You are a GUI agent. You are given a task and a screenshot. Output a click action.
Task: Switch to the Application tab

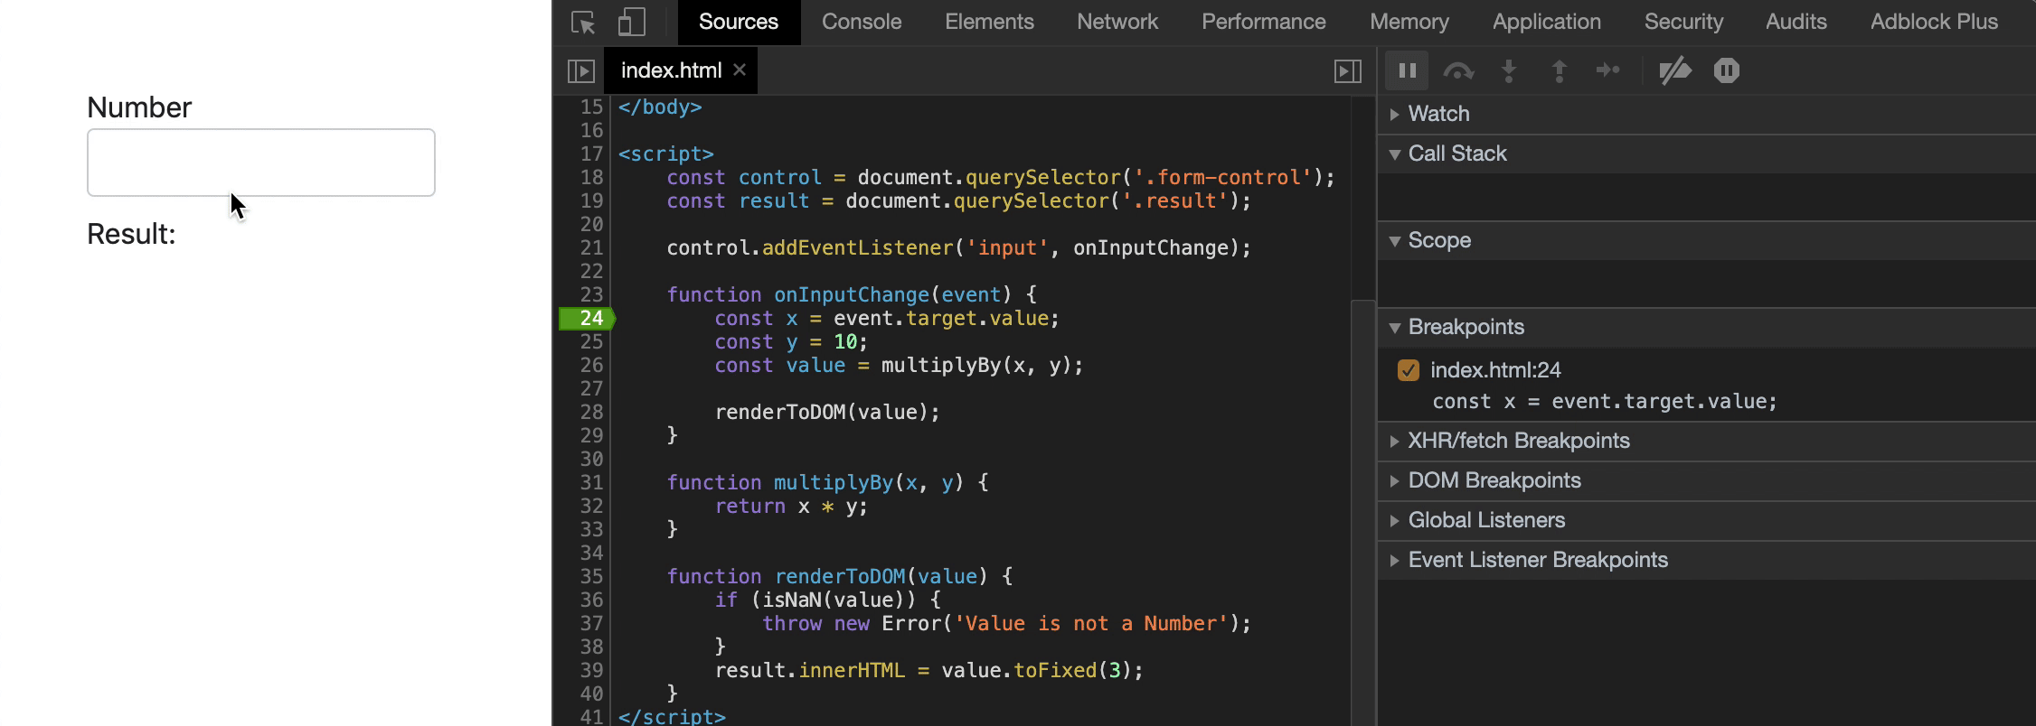(x=1547, y=22)
